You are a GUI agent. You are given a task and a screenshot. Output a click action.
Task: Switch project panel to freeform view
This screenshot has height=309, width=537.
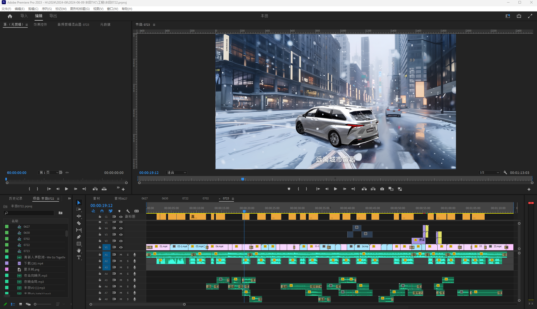(x=28, y=304)
